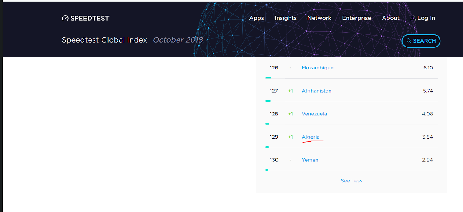Click Algeria's +1 rank change
Image resolution: width=463 pixels, height=212 pixels.
click(290, 137)
